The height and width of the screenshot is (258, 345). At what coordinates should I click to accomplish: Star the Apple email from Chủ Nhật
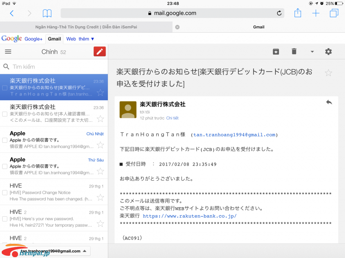point(100,145)
